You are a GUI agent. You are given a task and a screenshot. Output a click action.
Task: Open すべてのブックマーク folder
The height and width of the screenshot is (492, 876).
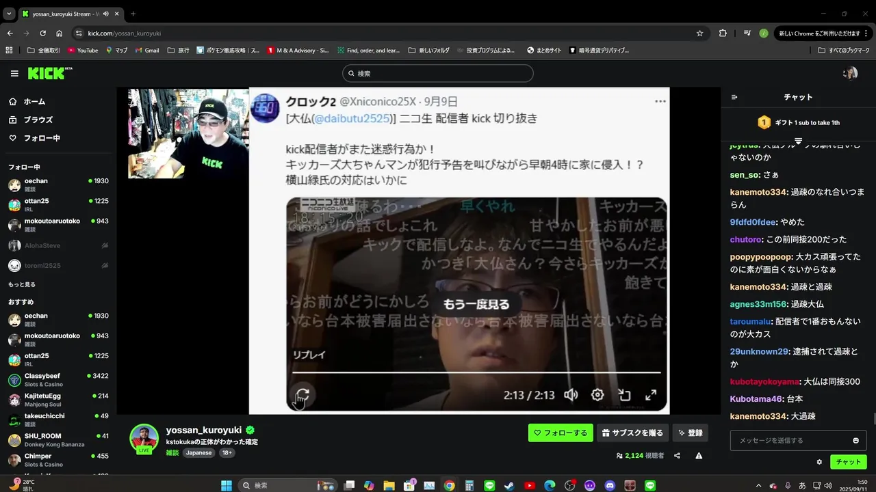[844, 50]
